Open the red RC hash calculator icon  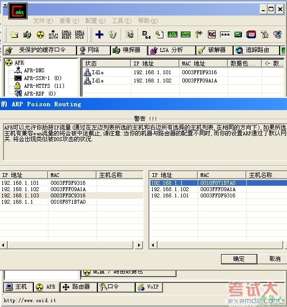click(x=212, y=34)
